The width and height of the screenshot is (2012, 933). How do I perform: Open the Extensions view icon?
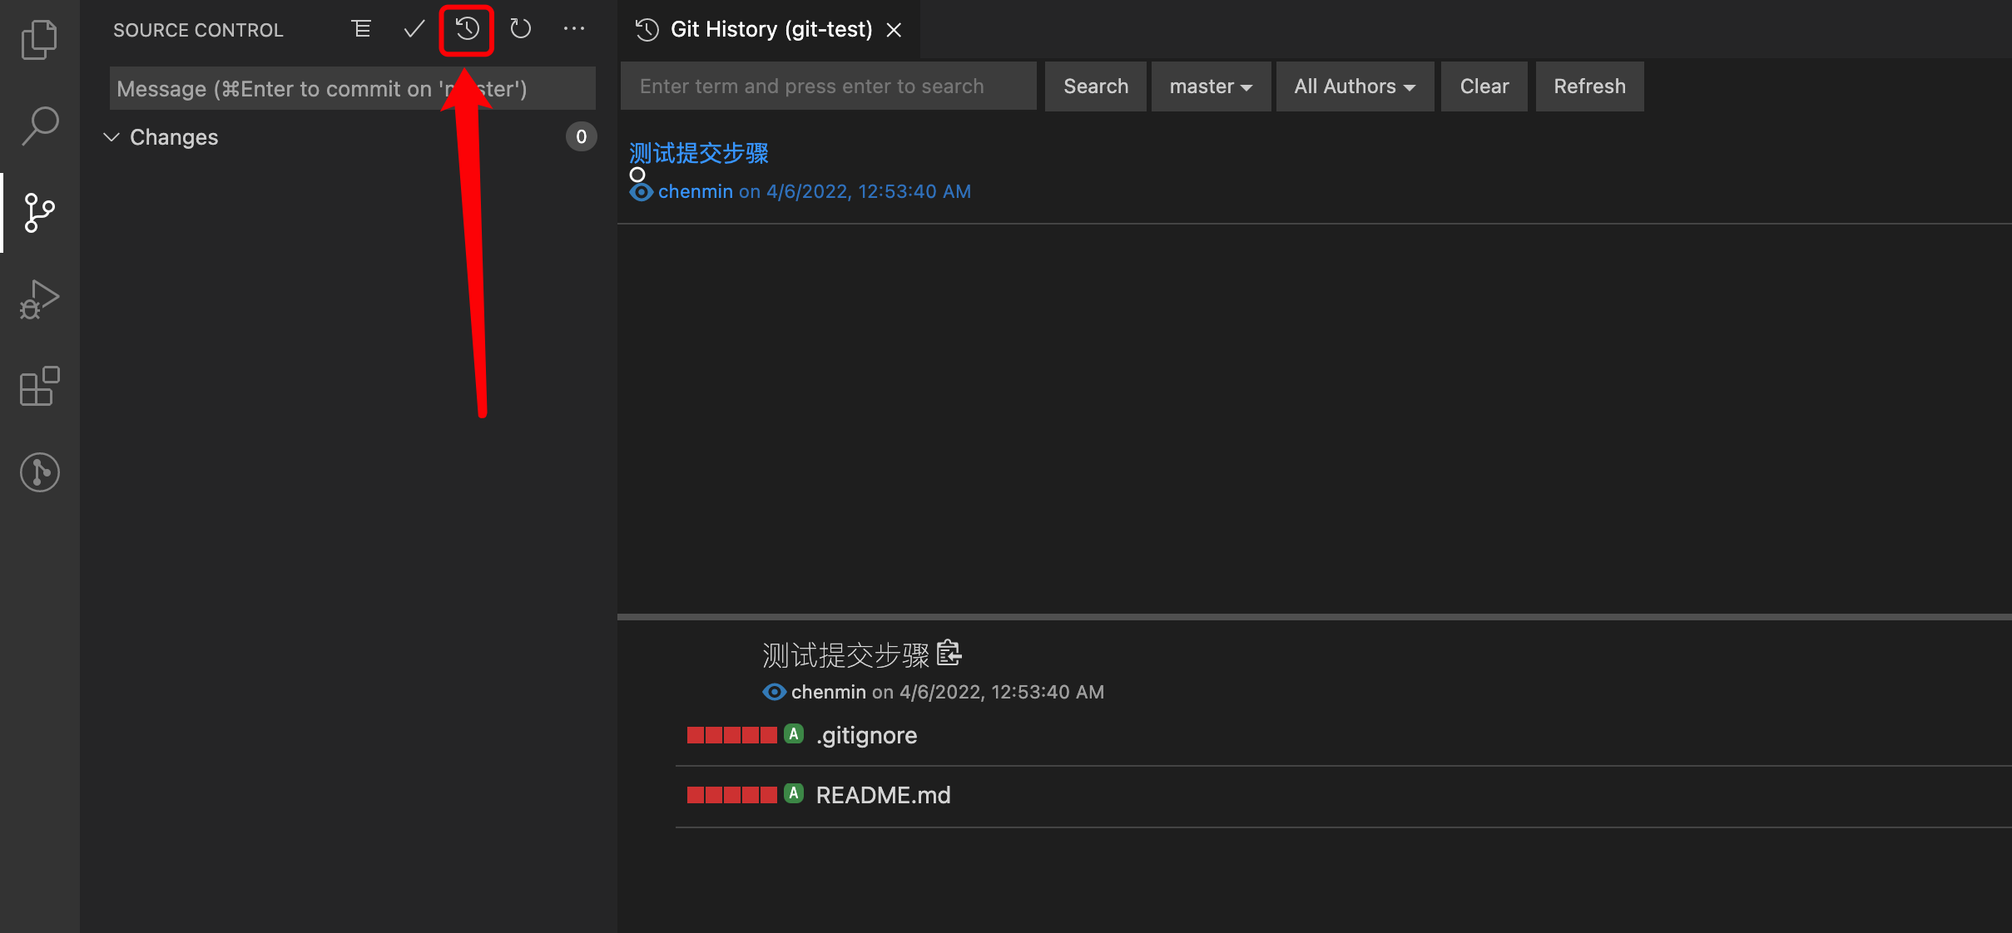(39, 386)
